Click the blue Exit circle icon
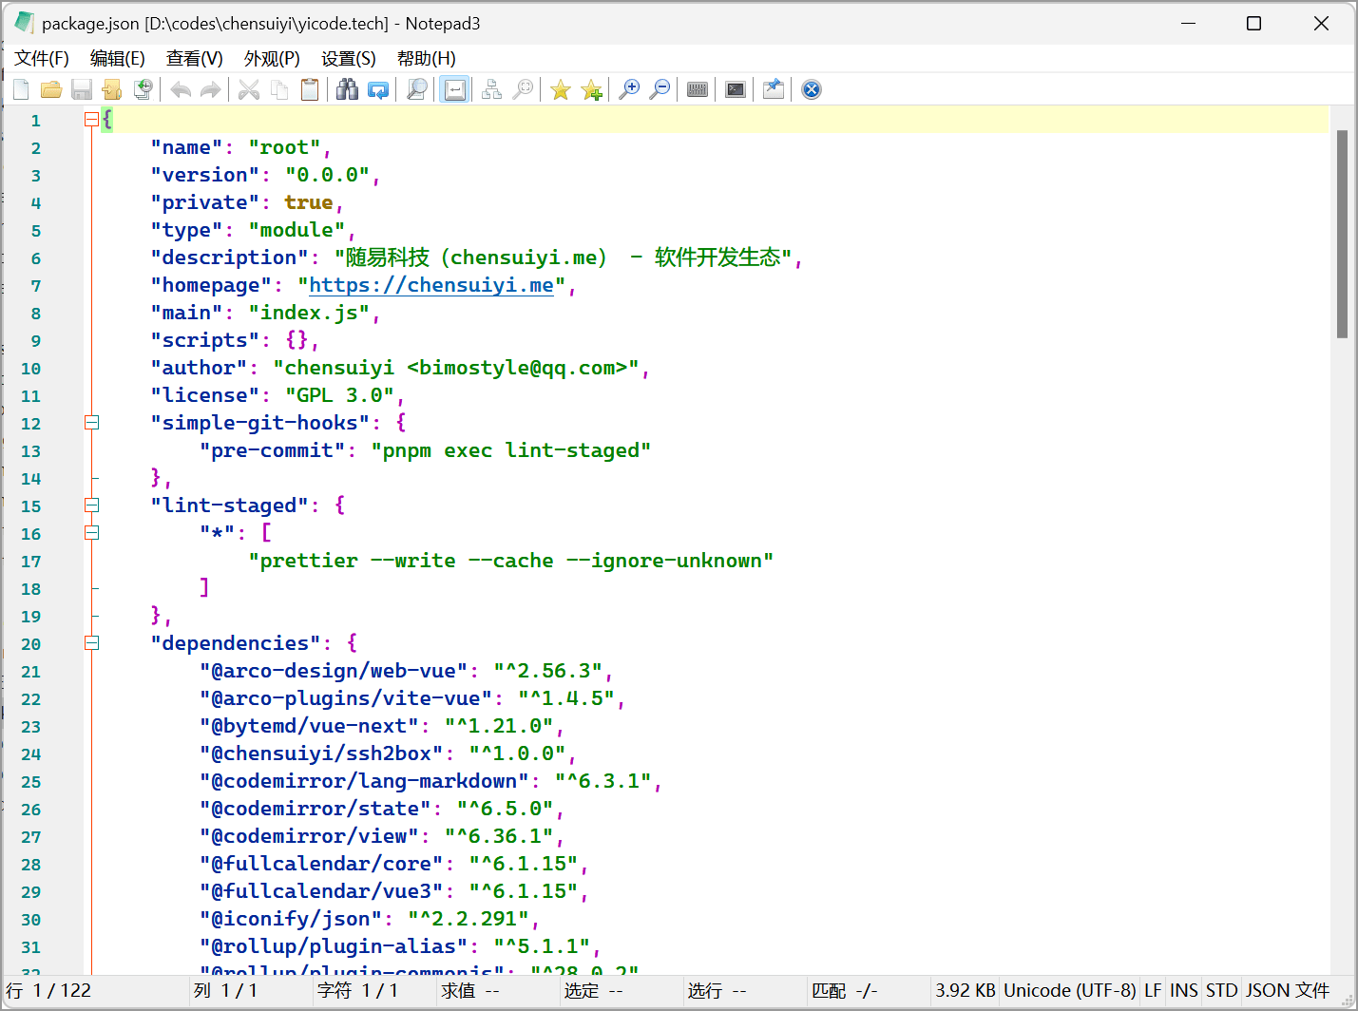 point(812,89)
